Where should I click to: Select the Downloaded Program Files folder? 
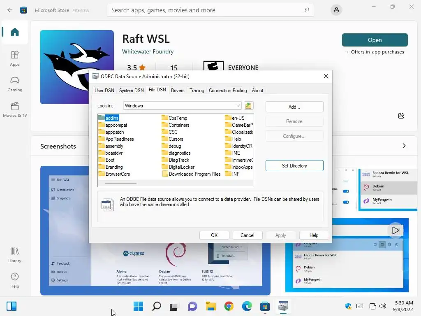point(191,174)
